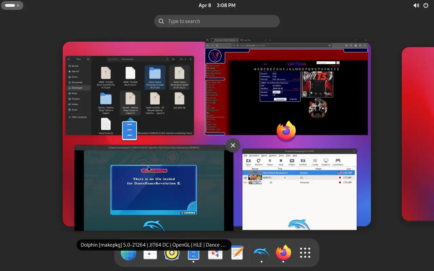Open the Help menu in Dolphin

(295, 155)
